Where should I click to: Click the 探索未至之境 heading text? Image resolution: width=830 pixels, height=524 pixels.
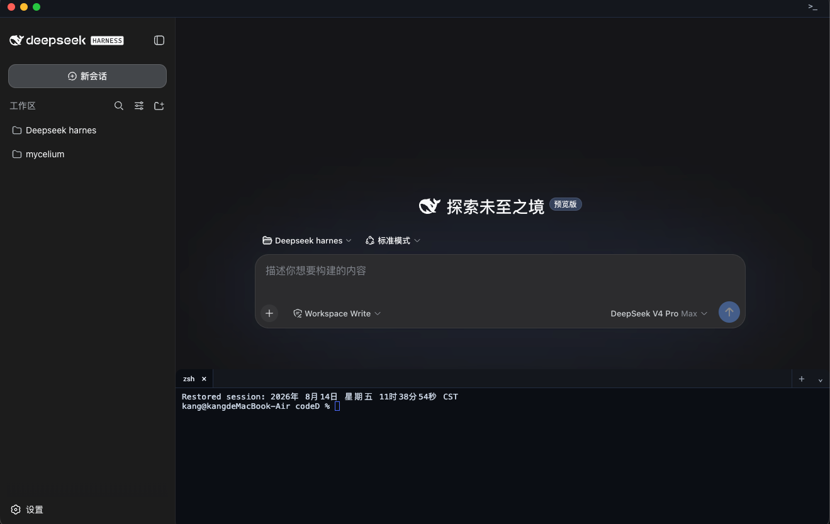click(x=495, y=206)
